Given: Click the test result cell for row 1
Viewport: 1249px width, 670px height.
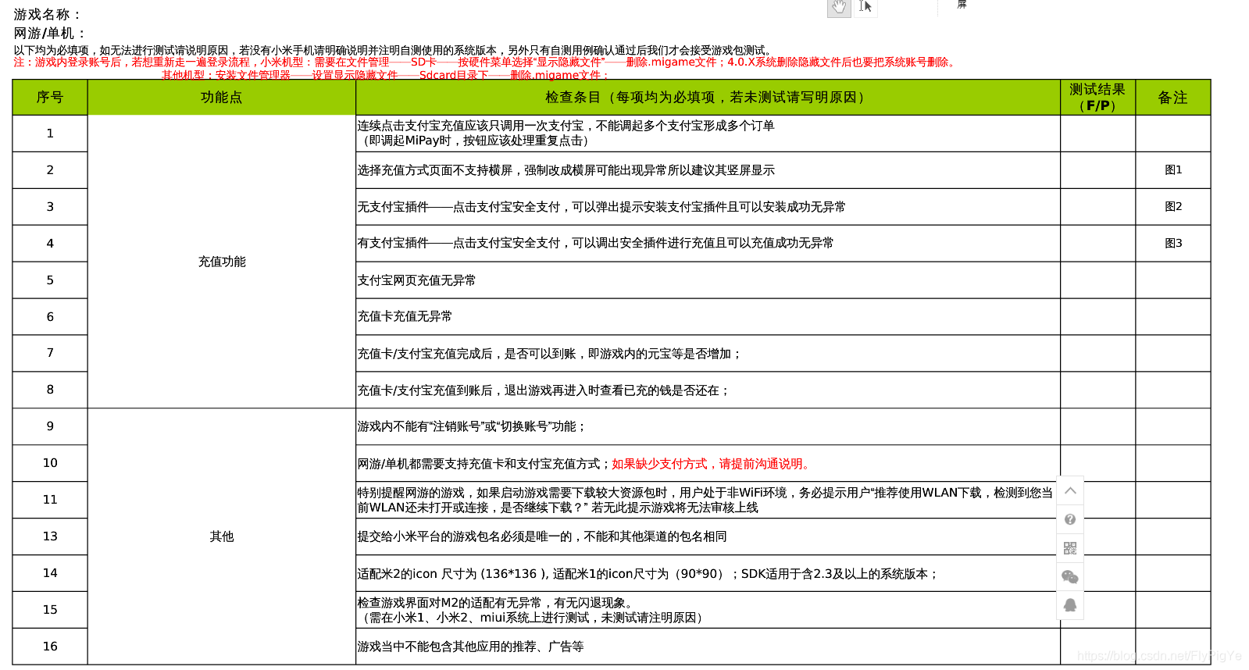Looking at the screenshot, I should click(x=1097, y=134).
